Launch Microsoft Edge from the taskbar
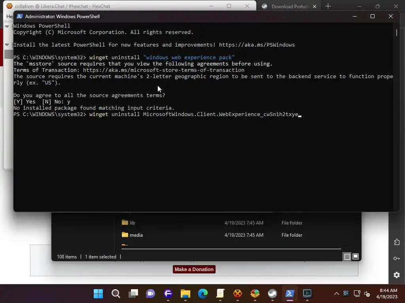Image resolution: width=405 pixels, height=303 pixels. pos(203,294)
